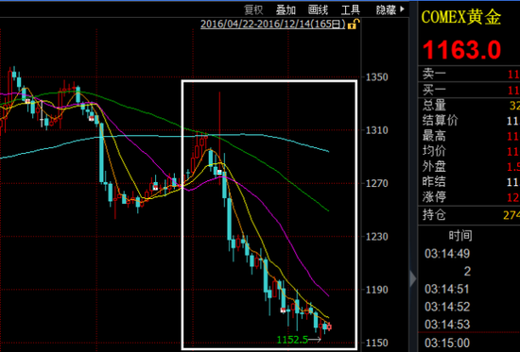Open the 叠加 overlay menu
520x352 pixels.
click(x=286, y=10)
